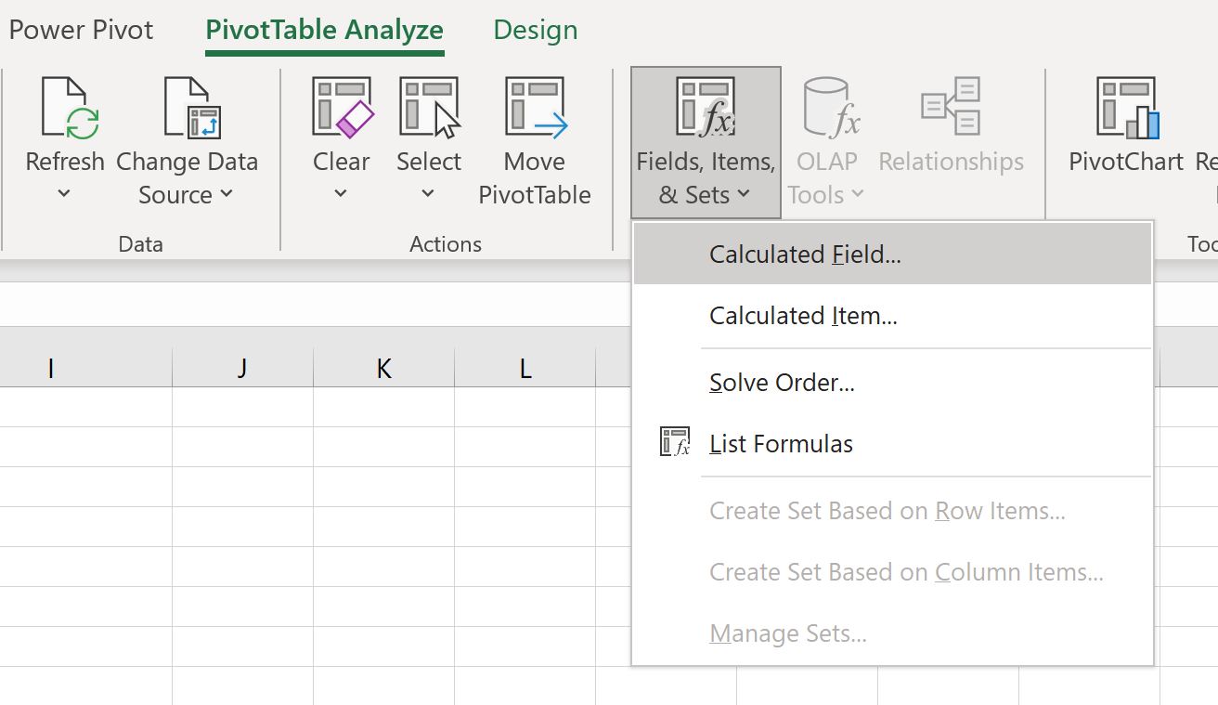Open the Power Pivot tab
1218x705 pixels.
[x=81, y=29]
